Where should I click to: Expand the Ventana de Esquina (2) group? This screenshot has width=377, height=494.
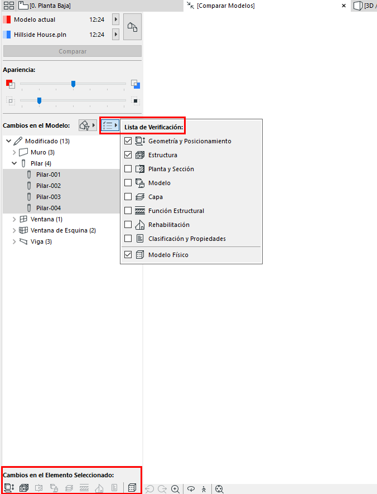coord(14,231)
